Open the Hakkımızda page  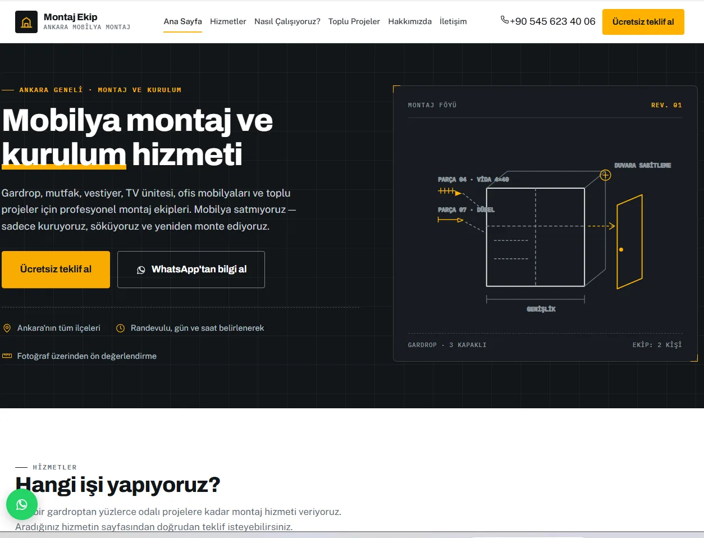point(410,21)
